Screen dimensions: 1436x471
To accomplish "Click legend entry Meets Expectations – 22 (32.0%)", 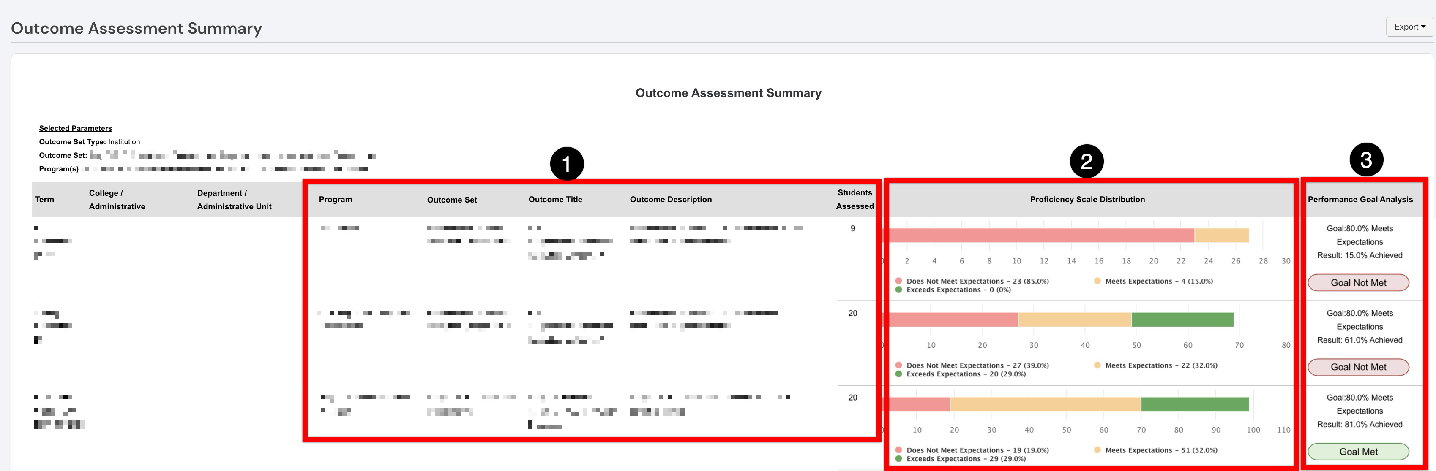I will coord(1155,366).
